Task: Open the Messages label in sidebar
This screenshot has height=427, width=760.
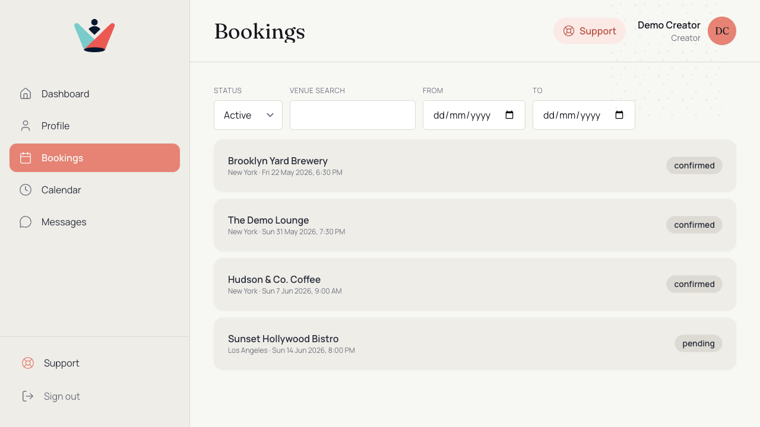Action: [x=64, y=222]
